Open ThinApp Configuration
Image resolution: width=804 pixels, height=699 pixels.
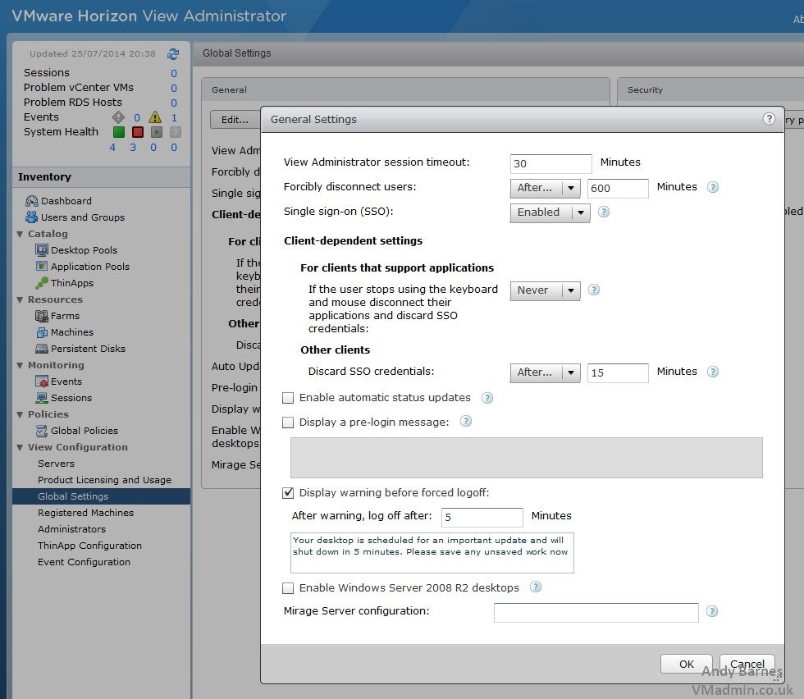89,546
